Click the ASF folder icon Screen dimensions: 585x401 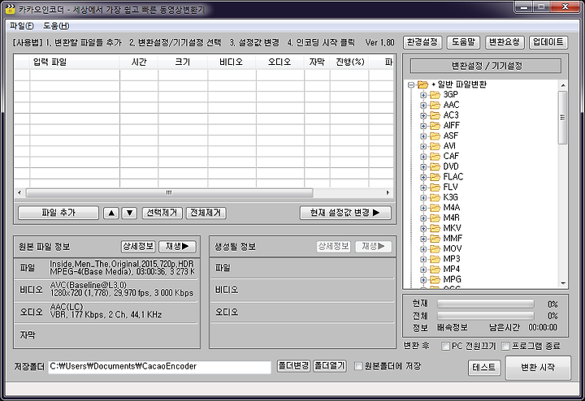pyautogui.click(x=435, y=136)
